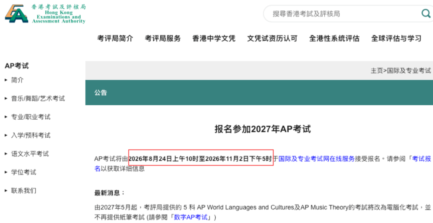Click the magnifier search icon
Viewport: 433px width, 223px height.
click(x=426, y=13)
